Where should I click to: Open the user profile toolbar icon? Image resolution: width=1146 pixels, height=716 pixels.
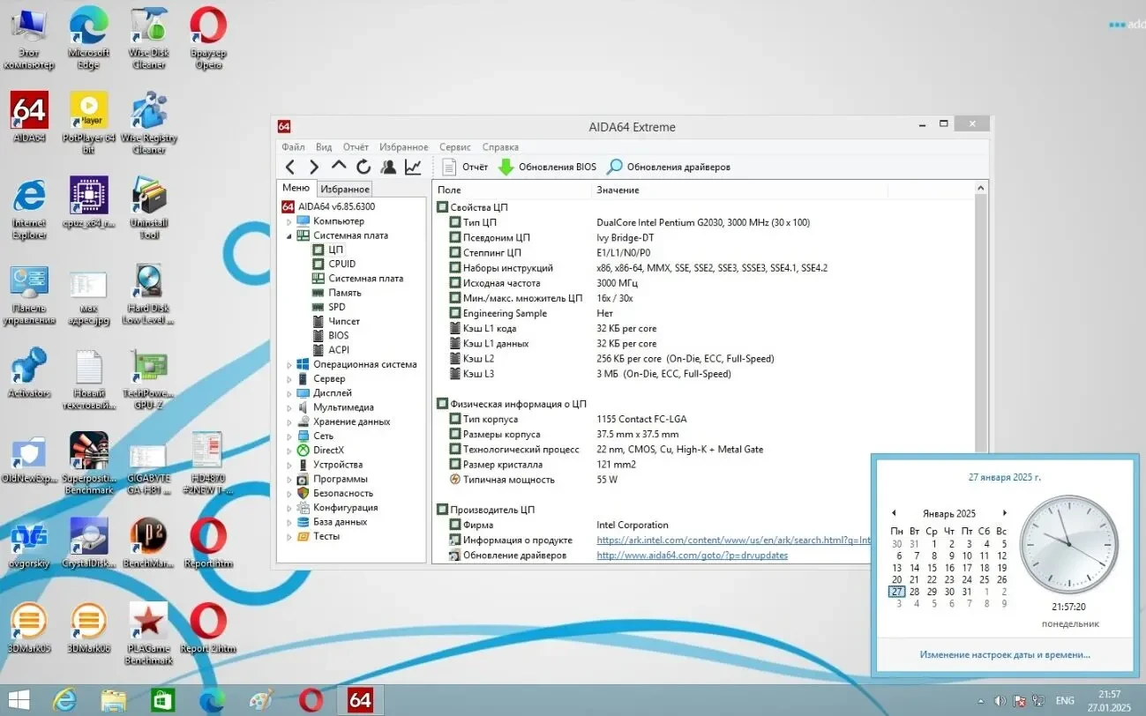point(388,167)
